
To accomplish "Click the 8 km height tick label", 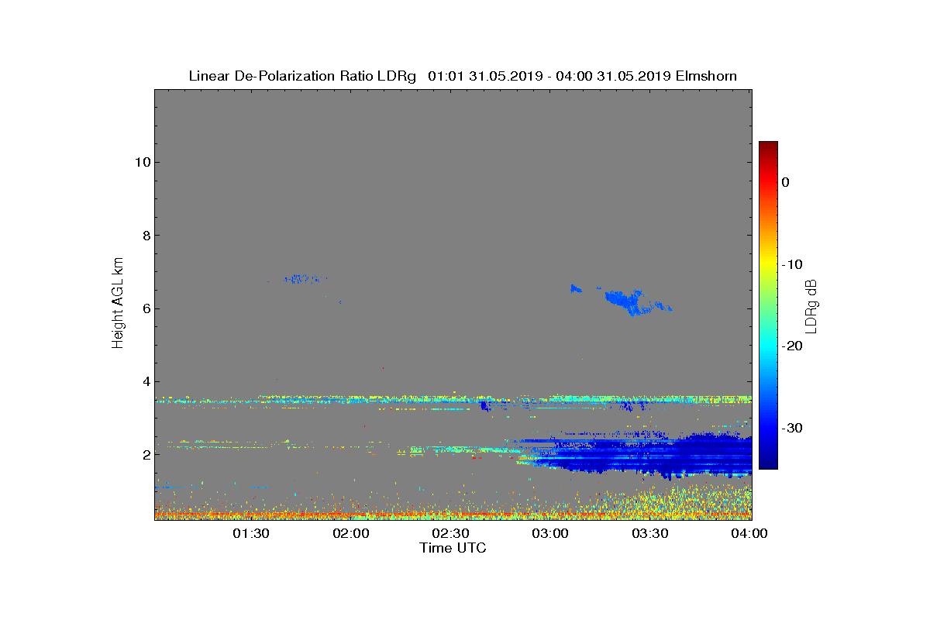I will (146, 235).
